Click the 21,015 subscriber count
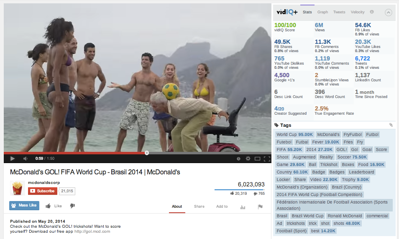The width and height of the screenshot is (399, 239). [67, 191]
